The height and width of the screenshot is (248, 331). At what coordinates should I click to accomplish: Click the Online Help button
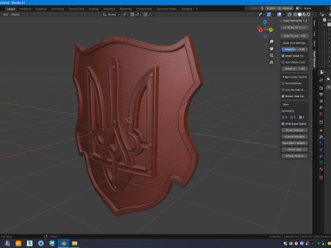pos(294,149)
